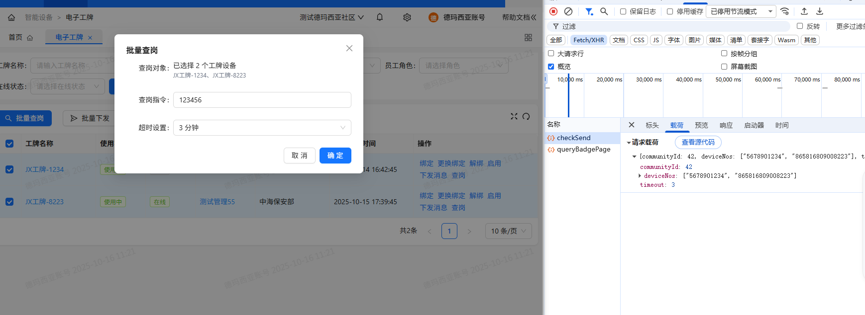Open the DevTools network search
865x315 pixels.
tap(604, 11)
